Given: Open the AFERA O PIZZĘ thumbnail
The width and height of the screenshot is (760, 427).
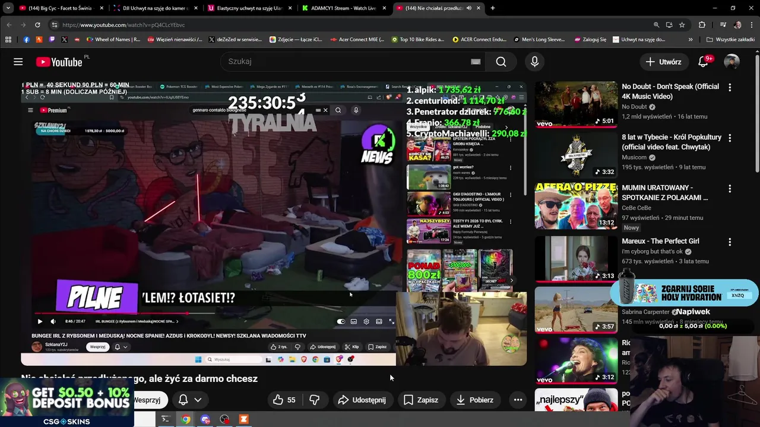Looking at the screenshot, I should 575,206.
